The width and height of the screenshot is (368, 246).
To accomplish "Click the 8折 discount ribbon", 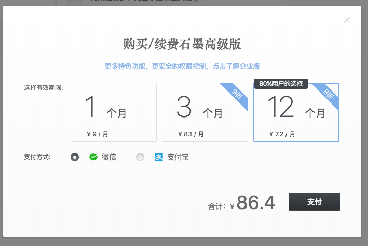I will point(329,94).
